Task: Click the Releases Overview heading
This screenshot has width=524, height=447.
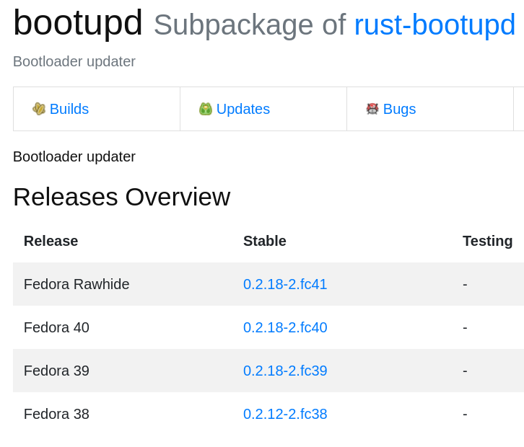Action: tap(121, 197)
